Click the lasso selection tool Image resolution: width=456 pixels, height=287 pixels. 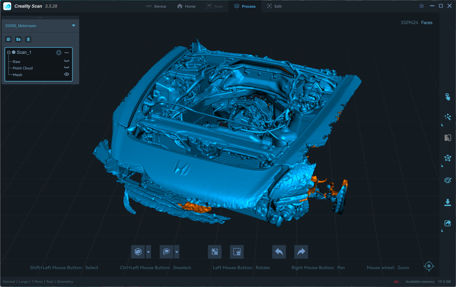coord(166,252)
